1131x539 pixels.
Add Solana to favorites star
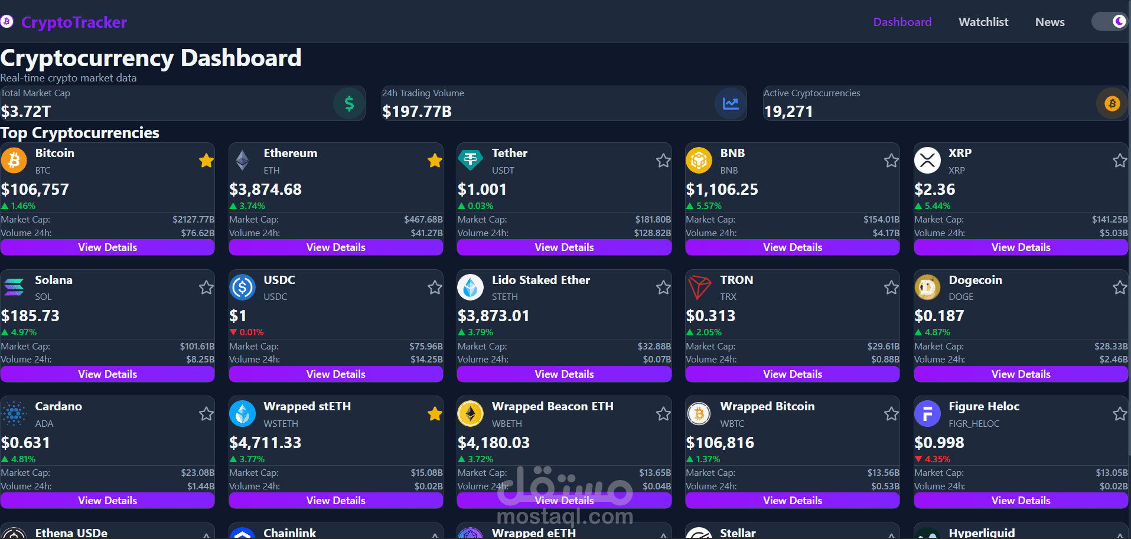click(x=206, y=288)
